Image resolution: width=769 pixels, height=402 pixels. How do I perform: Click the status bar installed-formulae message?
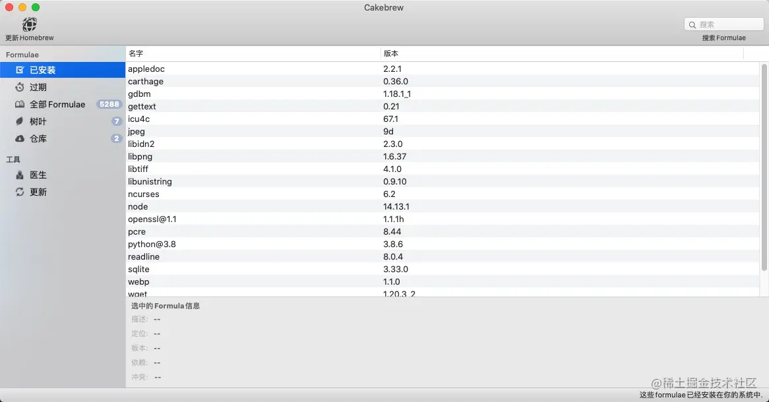point(701,395)
